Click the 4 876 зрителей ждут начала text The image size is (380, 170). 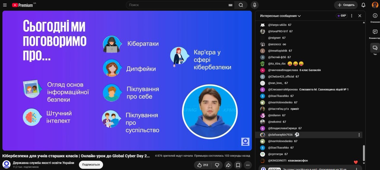coord(174,156)
